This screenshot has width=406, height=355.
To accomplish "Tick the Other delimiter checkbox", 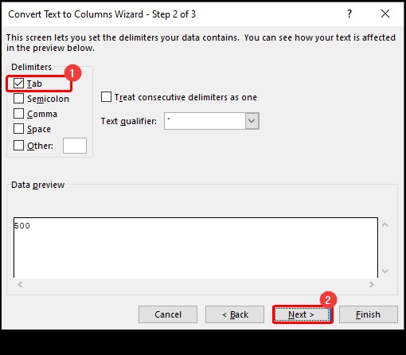I will point(18,146).
